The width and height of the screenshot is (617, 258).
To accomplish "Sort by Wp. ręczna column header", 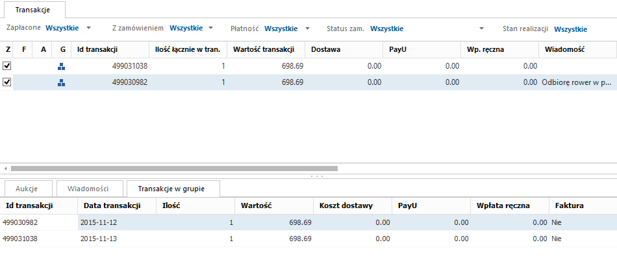I will click(499, 49).
